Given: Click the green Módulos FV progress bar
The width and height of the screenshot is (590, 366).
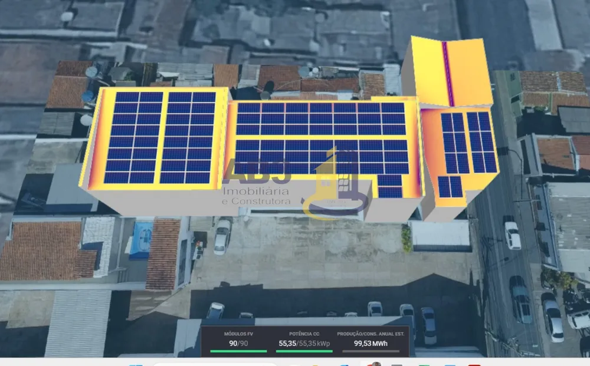Looking at the screenshot, I should pos(238,351).
